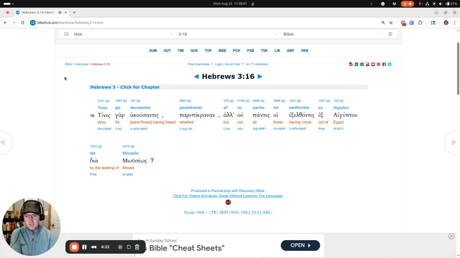460x258 pixels.
Task: Open the ABP menu item
Action: (x=290, y=51)
